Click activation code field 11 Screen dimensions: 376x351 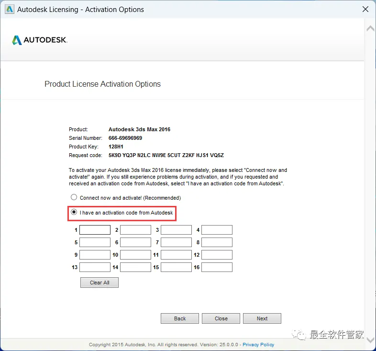176,255
